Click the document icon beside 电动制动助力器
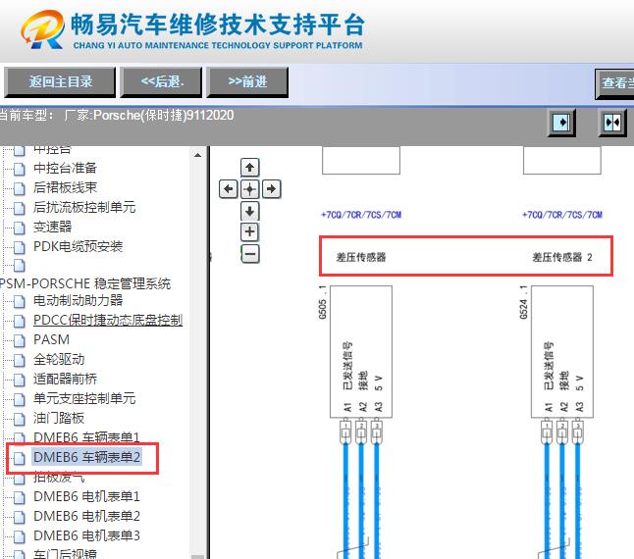Screen dimensions: 634x559 pos(19,301)
